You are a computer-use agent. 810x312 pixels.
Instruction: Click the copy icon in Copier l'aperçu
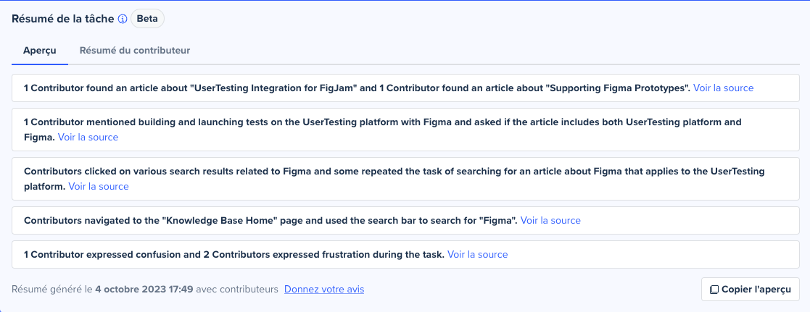[714, 290]
